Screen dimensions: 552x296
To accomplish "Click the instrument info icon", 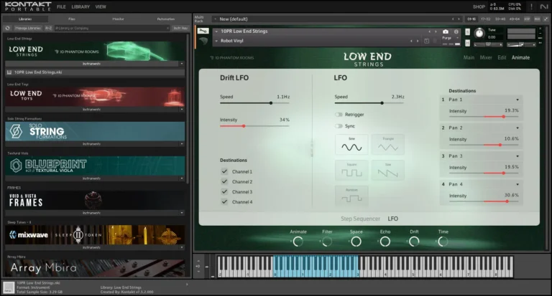I will [456, 32].
